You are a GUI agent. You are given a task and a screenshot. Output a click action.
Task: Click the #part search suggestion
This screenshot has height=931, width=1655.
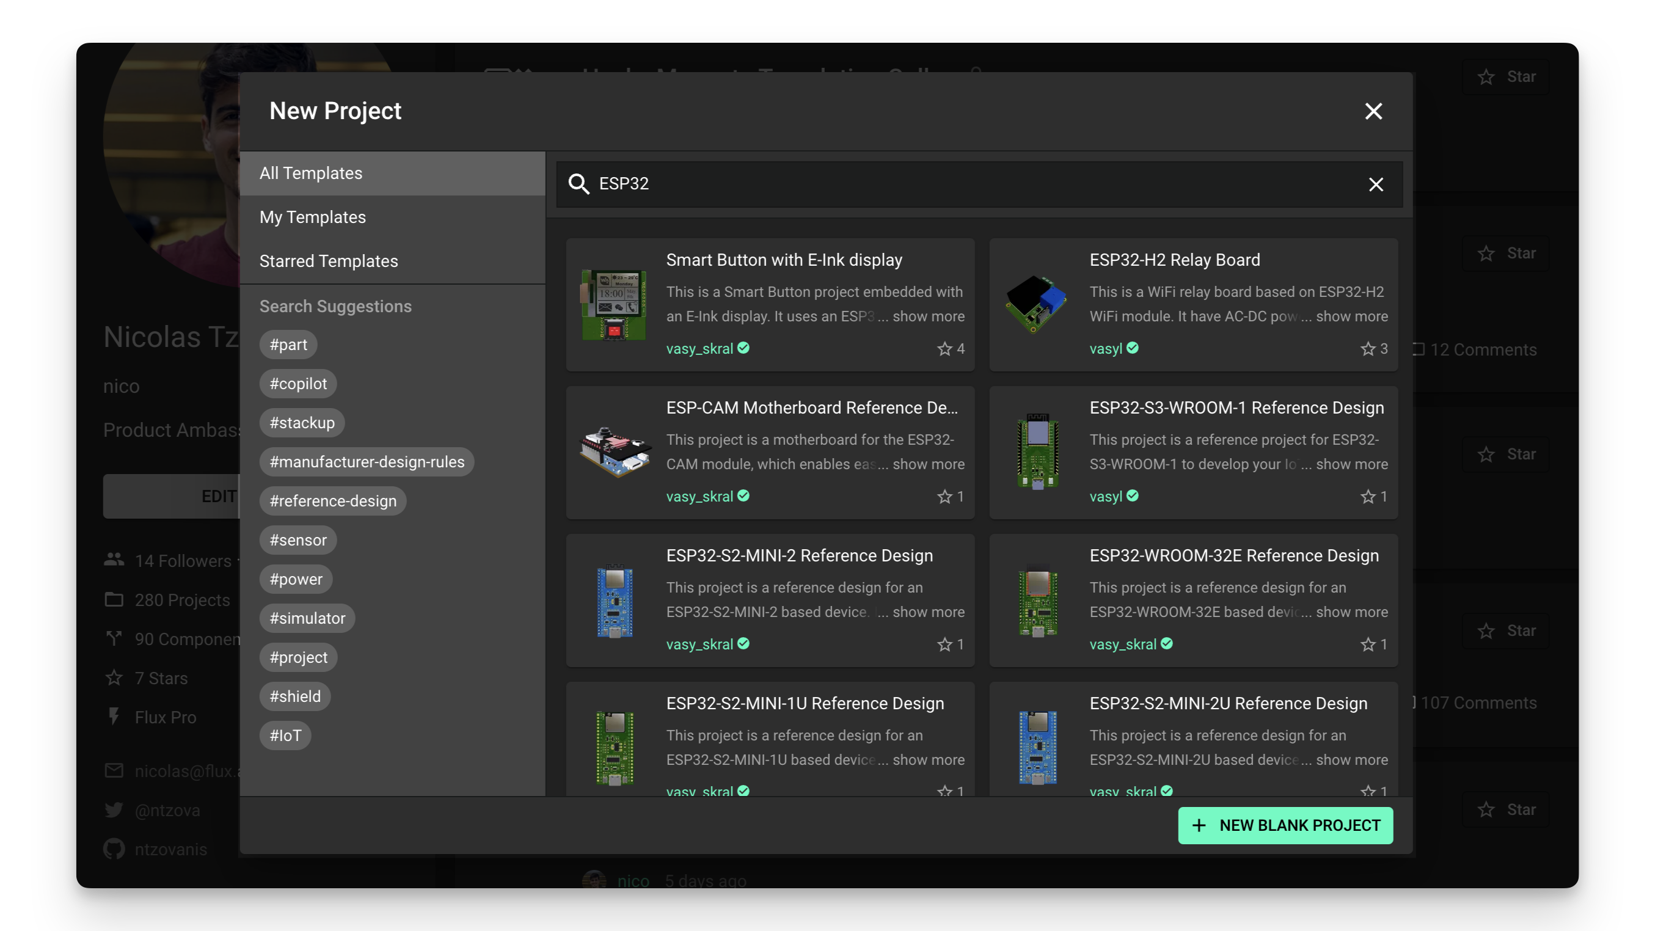(x=288, y=345)
